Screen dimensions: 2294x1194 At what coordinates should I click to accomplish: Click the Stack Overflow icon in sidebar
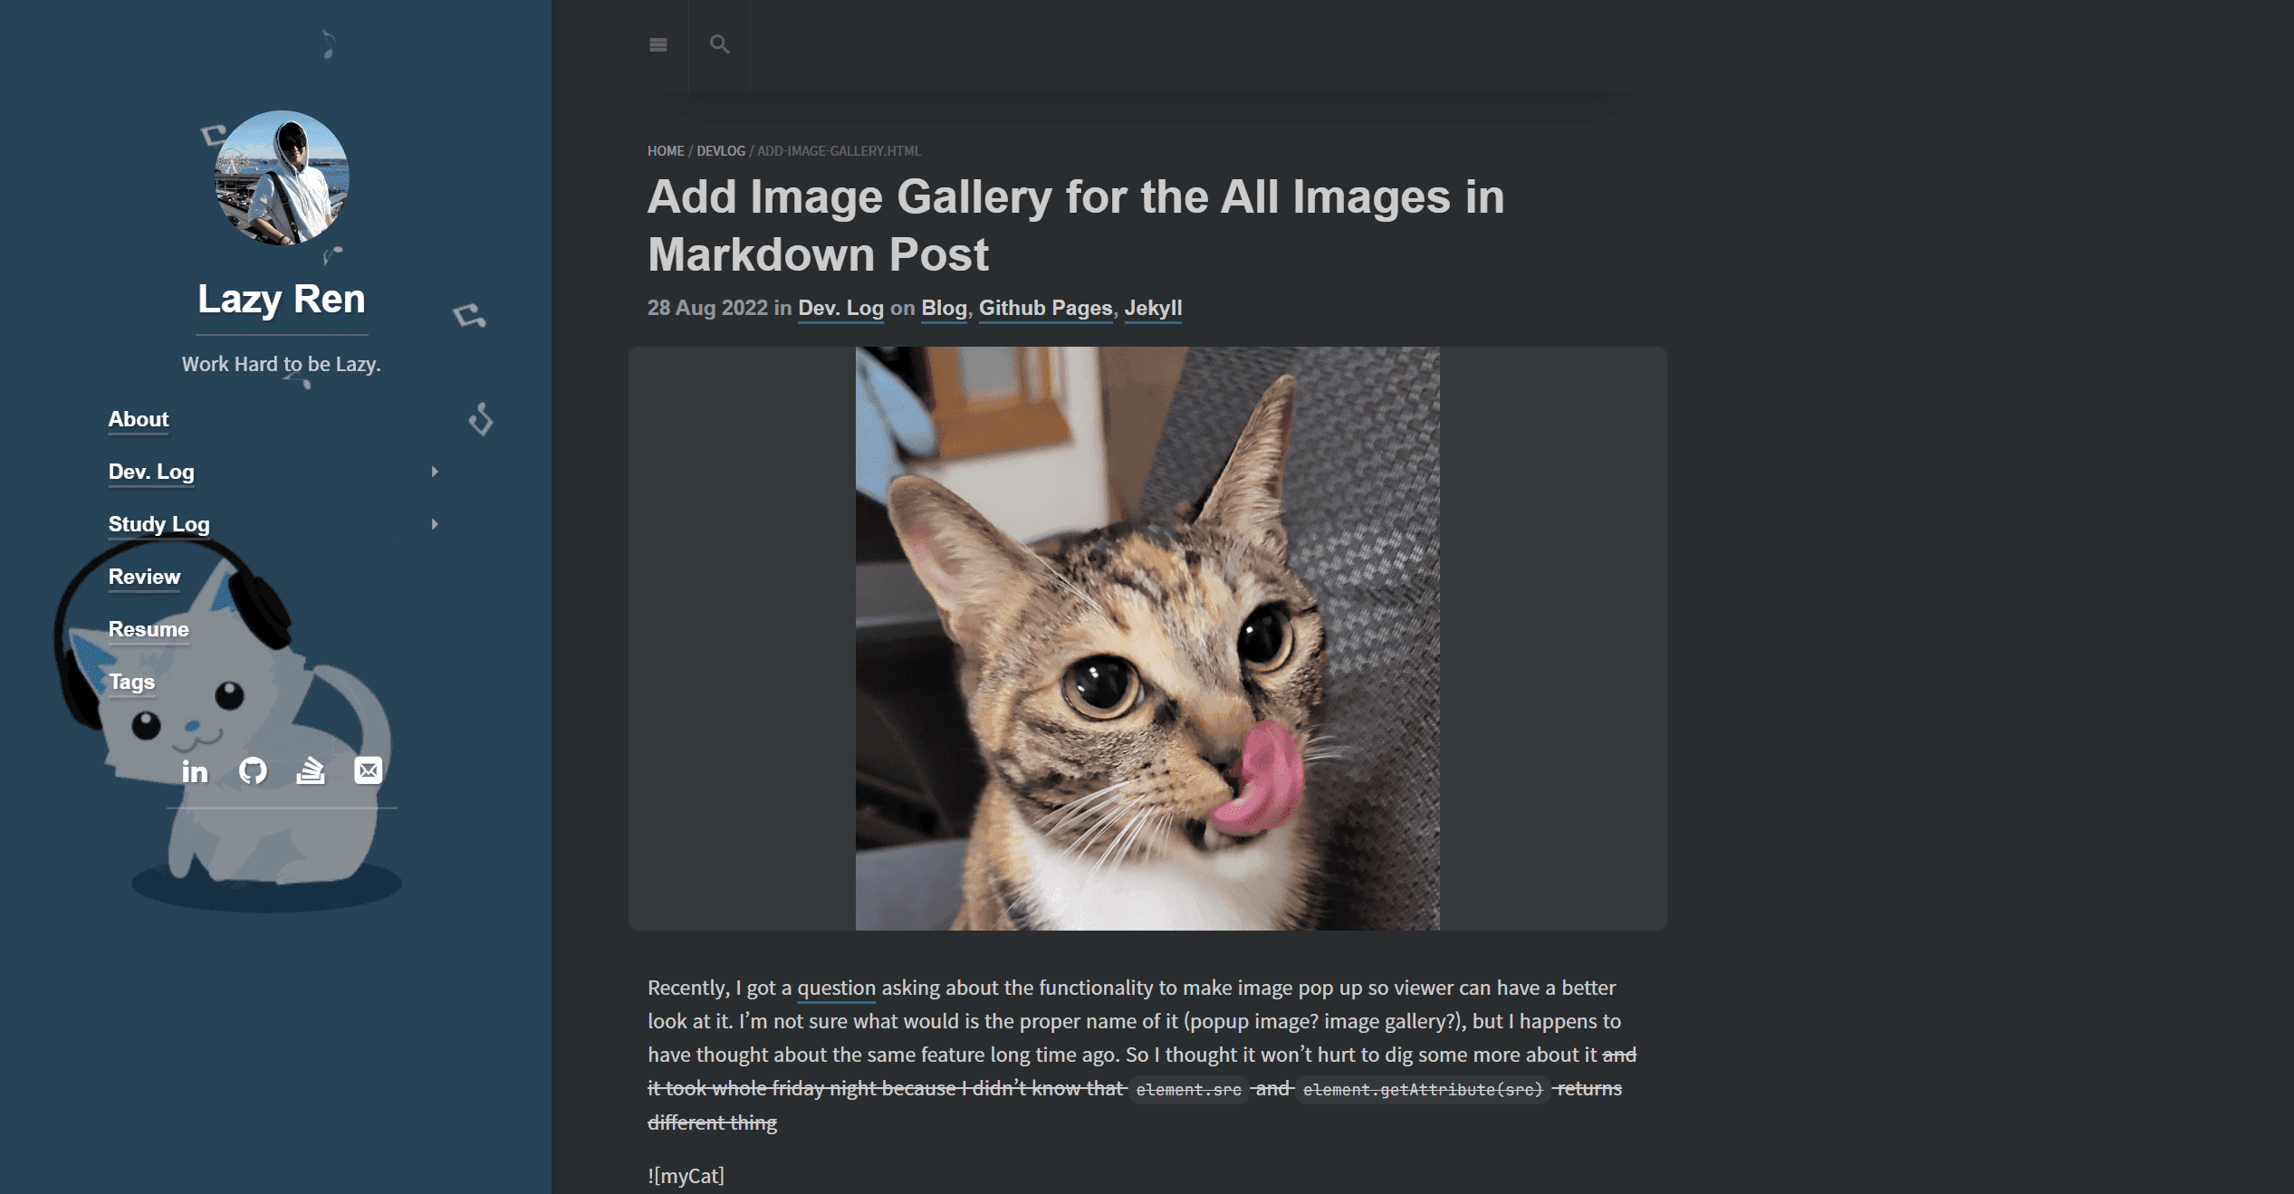[x=311, y=770]
